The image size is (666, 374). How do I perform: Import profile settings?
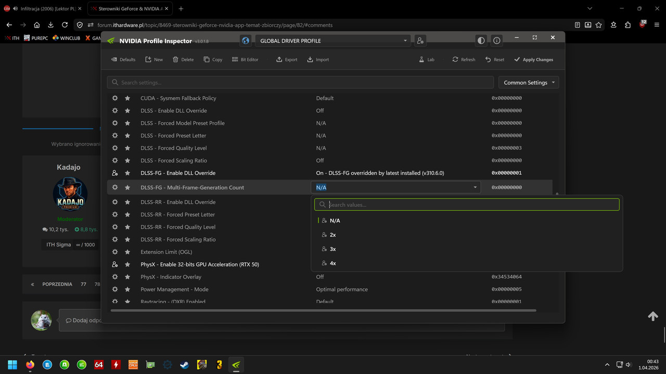point(318,60)
